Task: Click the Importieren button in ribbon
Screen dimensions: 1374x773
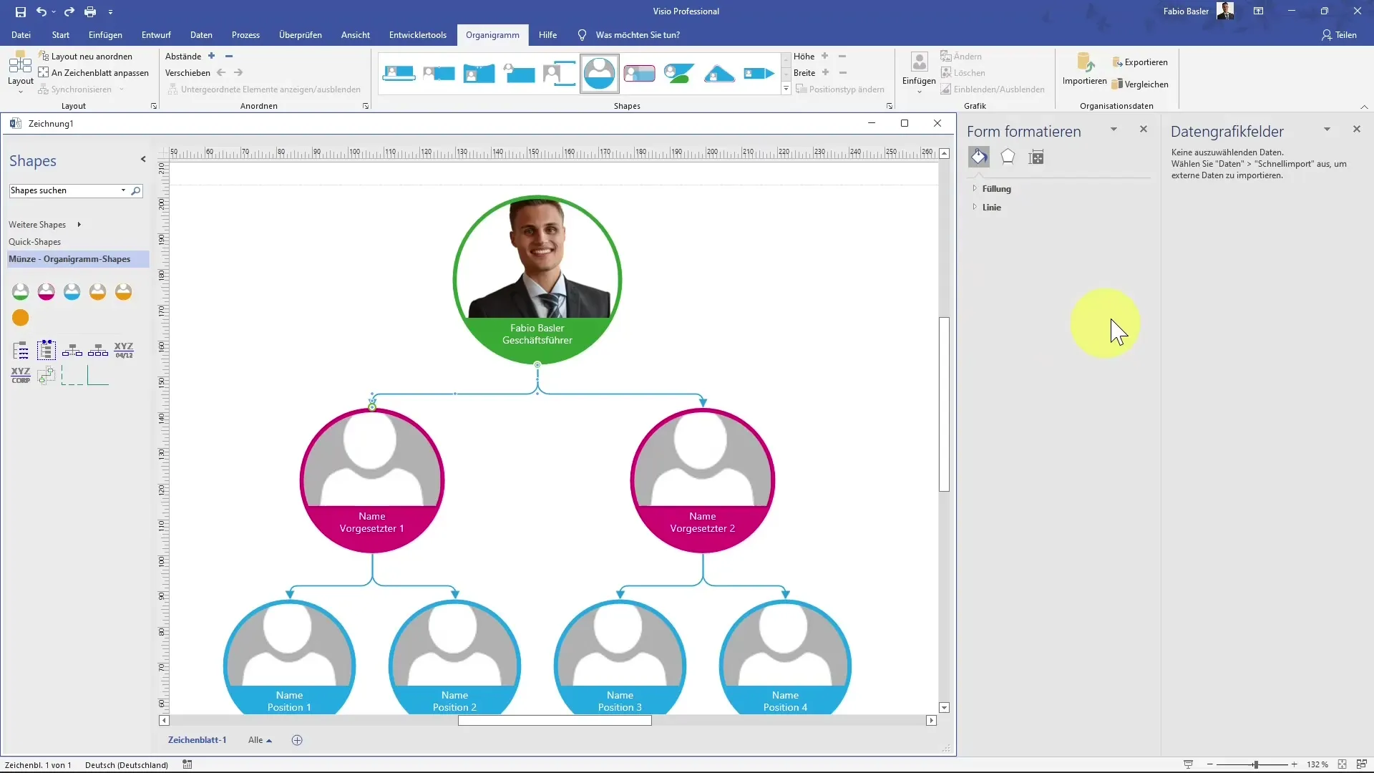Action: click(1084, 71)
